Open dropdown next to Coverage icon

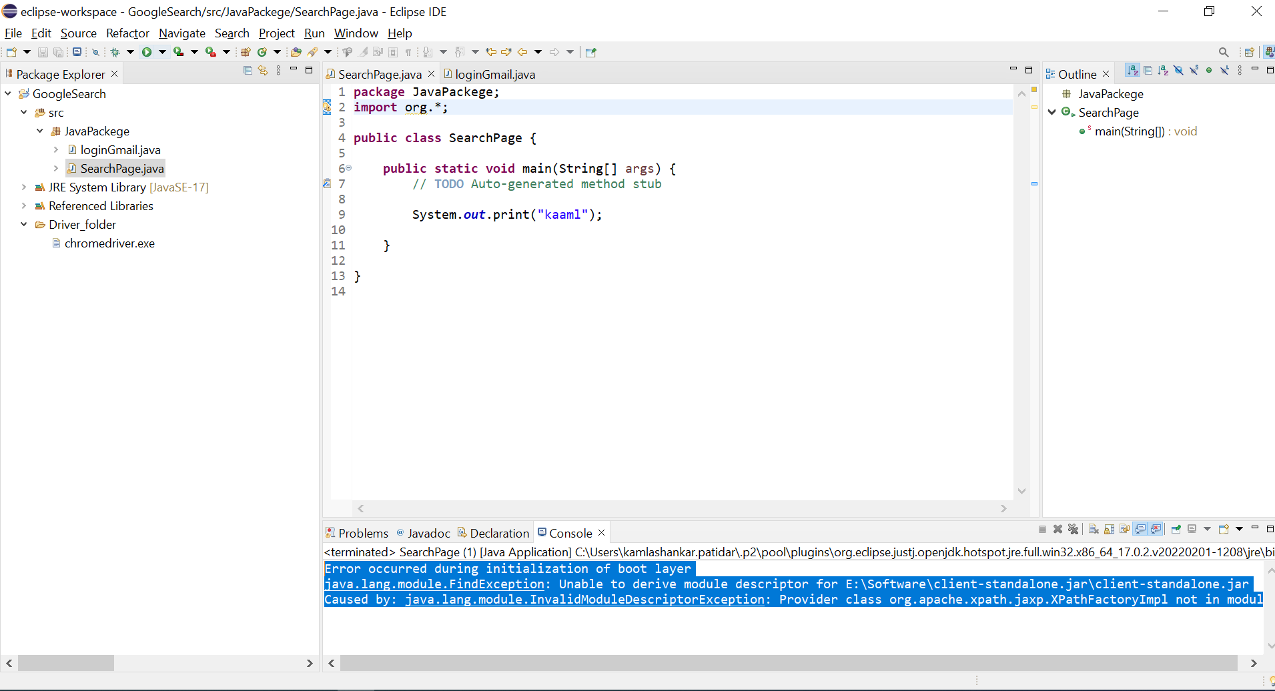pos(194,52)
